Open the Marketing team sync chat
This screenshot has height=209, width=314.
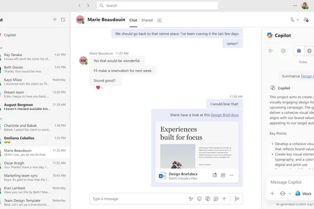click(35, 178)
